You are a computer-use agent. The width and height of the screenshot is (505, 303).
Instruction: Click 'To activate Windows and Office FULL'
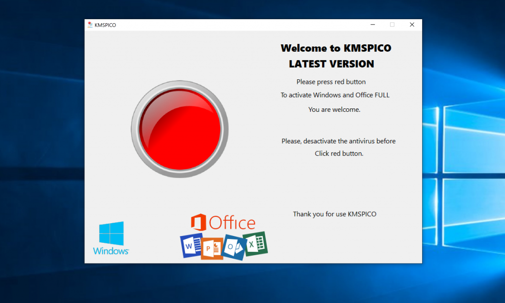tap(335, 95)
